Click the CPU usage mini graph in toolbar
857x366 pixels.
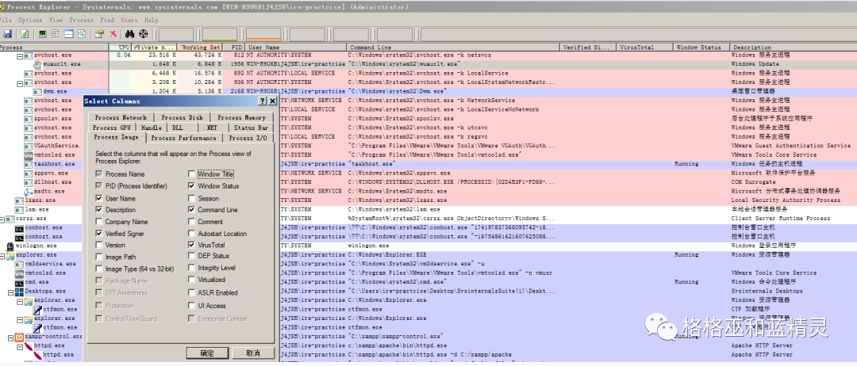coord(176,34)
